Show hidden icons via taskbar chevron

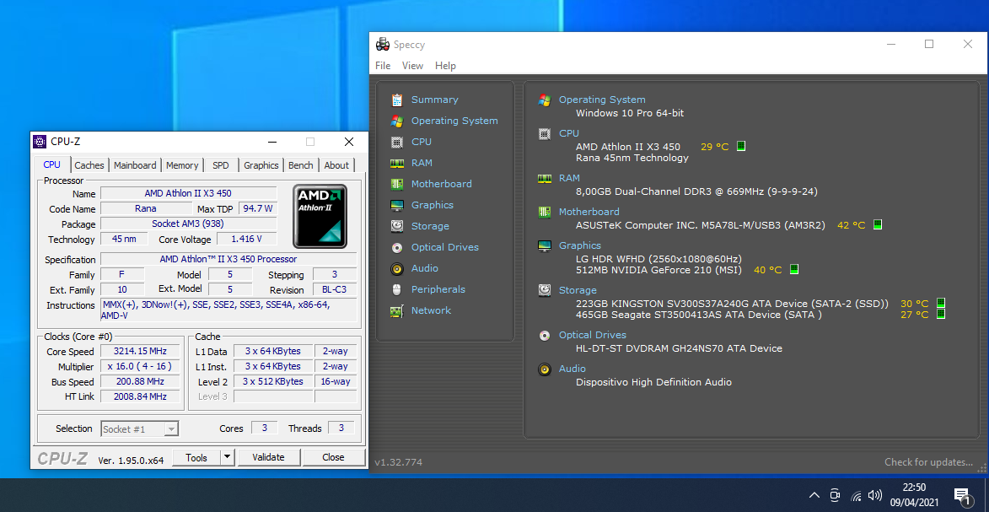coord(814,495)
